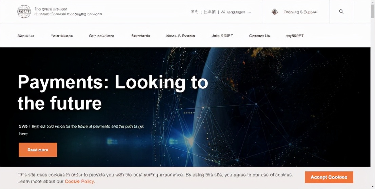The width and height of the screenshot is (375, 189).
Task: Open the Cookie Policy link
Action: tap(80, 181)
